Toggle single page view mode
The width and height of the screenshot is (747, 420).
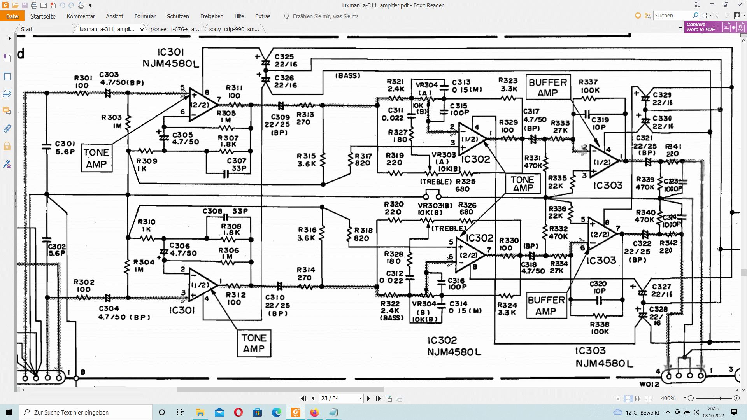(x=618, y=398)
